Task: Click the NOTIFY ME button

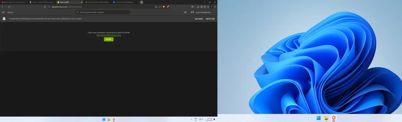Action: (x=210, y=19)
